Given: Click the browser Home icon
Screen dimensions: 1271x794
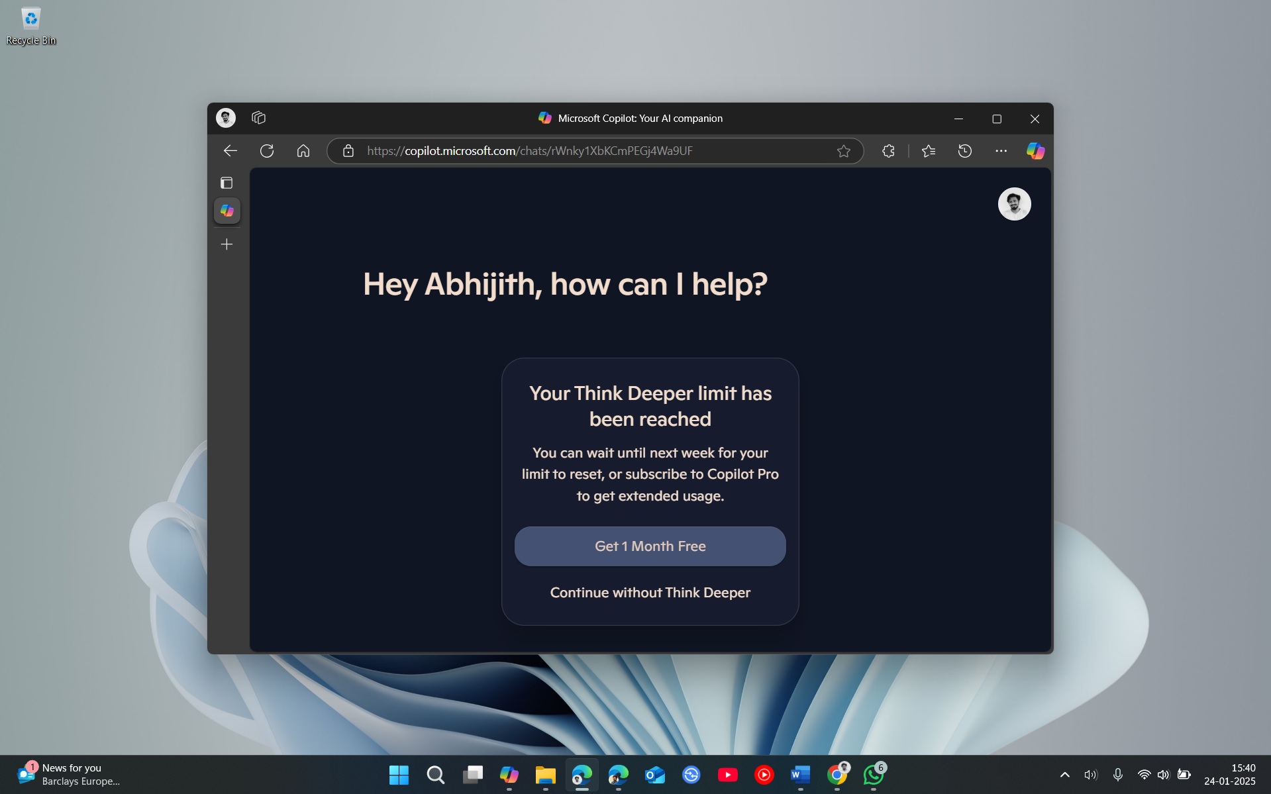Looking at the screenshot, I should (303, 151).
